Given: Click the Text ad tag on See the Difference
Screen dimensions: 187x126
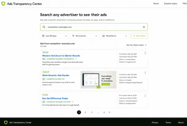Looking at the screenshot, I should coord(45,95).
